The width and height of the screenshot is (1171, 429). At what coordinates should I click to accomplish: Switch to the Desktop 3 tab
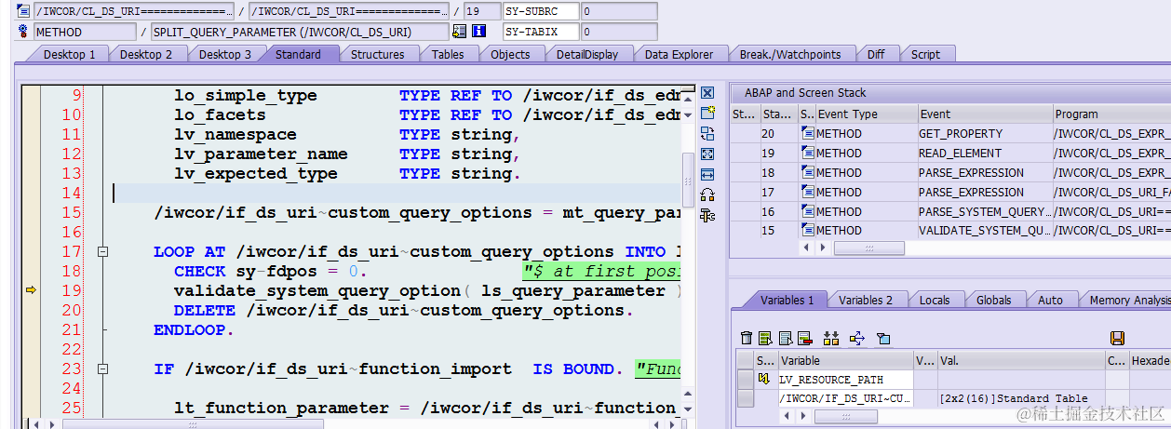224,54
